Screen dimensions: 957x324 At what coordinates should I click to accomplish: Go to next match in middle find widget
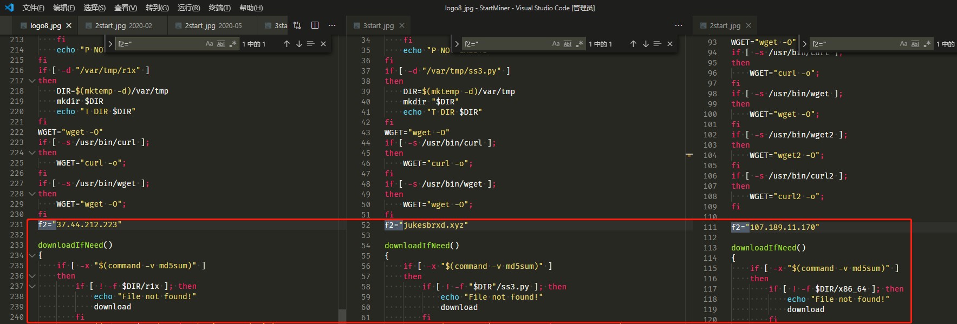(x=646, y=44)
